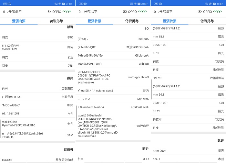Select the 加速度传感器 BOSCH row
Image resolution: width=226 pixels, height=163 pixels.
[x=38, y=160]
